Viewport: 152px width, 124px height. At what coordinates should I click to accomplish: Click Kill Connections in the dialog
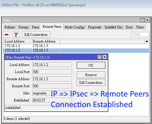point(91,83)
